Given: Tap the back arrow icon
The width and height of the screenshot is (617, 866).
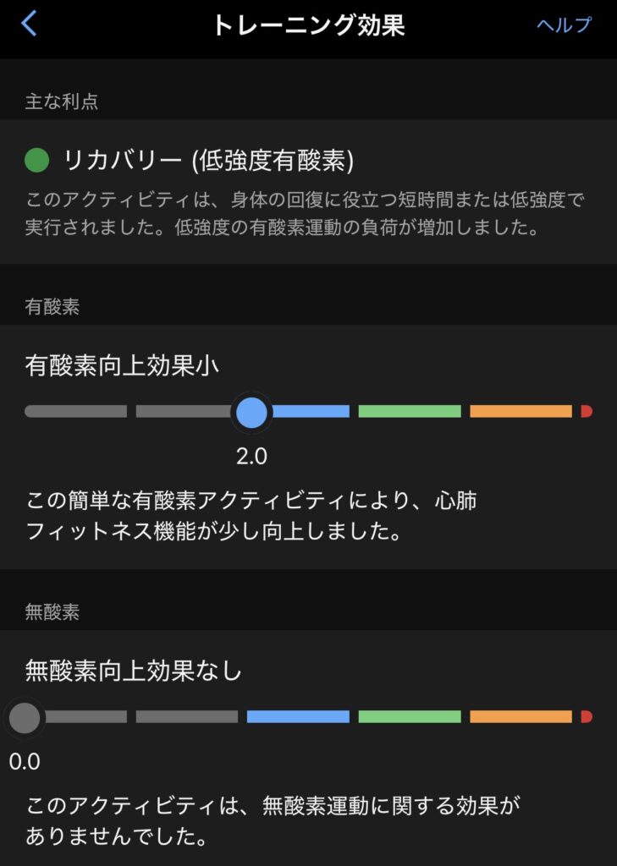Looking at the screenshot, I should click(29, 24).
